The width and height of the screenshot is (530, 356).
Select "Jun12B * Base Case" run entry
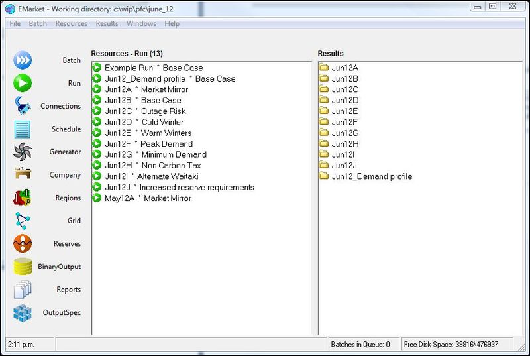143,100
